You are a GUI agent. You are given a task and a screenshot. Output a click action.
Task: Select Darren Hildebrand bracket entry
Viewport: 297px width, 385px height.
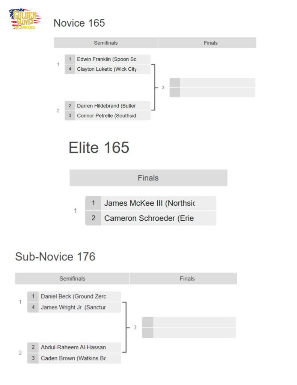click(x=107, y=106)
